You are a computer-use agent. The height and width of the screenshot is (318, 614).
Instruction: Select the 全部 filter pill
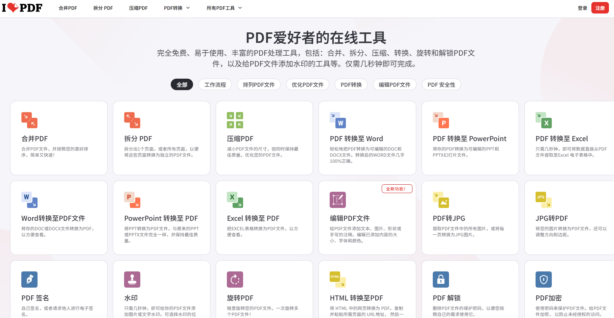pos(182,85)
